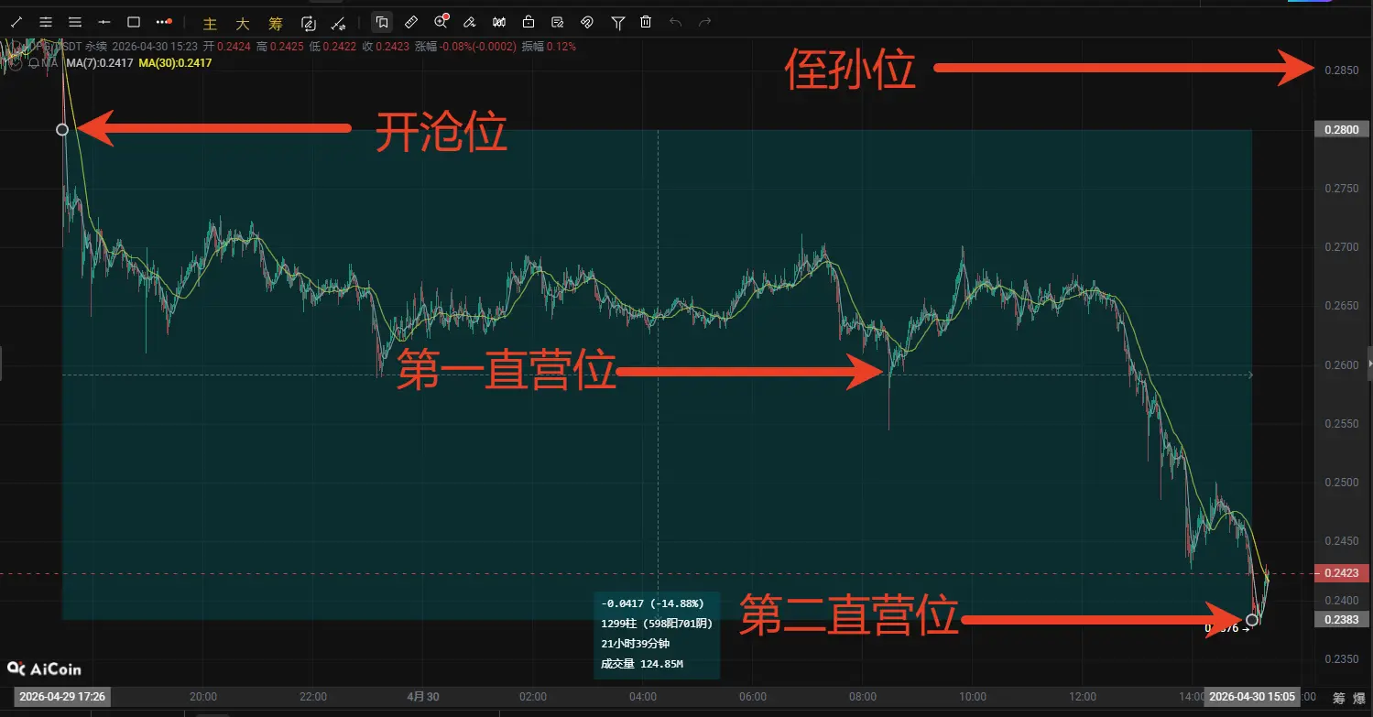1373x717 pixels.
Task: Select the eraser tool
Action: tap(470, 22)
